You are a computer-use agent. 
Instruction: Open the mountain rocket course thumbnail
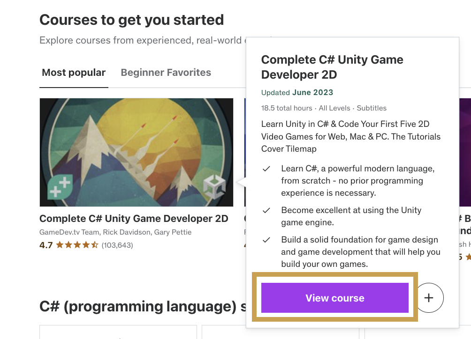(136, 152)
